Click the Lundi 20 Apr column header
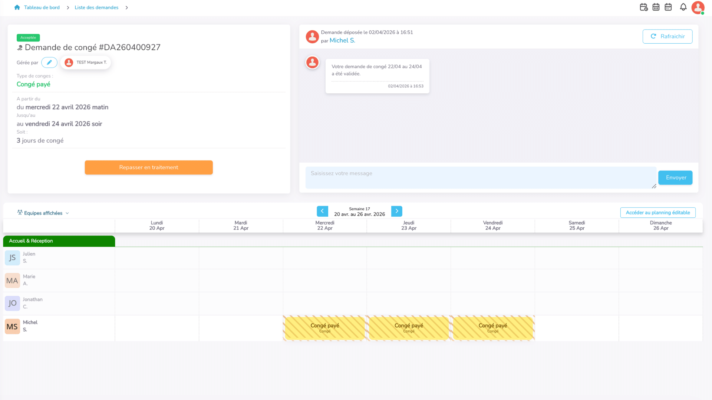Image resolution: width=712 pixels, height=400 pixels. point(157,226)
